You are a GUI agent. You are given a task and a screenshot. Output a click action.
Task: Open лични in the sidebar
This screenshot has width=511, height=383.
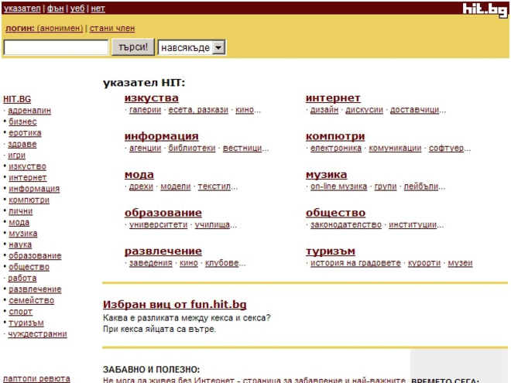(21, 211)
